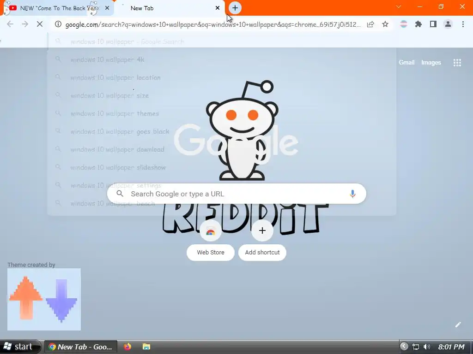Select suggestion "windows 10 wallpaper size"

(221, 95)
